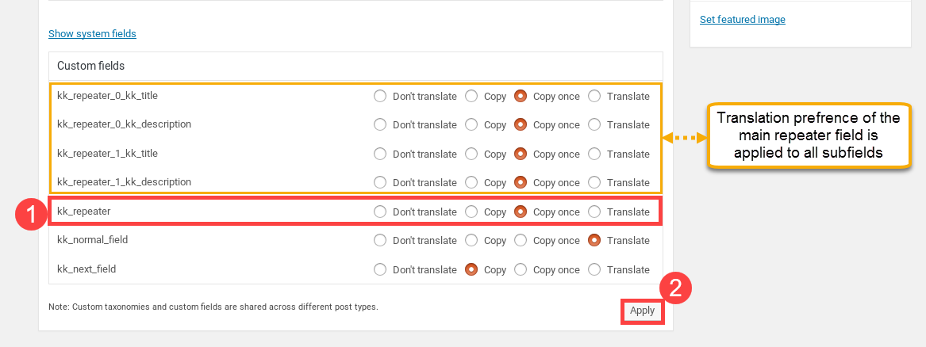Image resolution: width=926 pixels, height=347 pixels.
Task: Select Copy once for kk_repeater field
Action: [521, 212]
